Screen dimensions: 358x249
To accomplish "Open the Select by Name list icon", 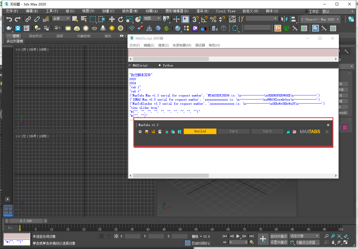I will pos(84,19).
